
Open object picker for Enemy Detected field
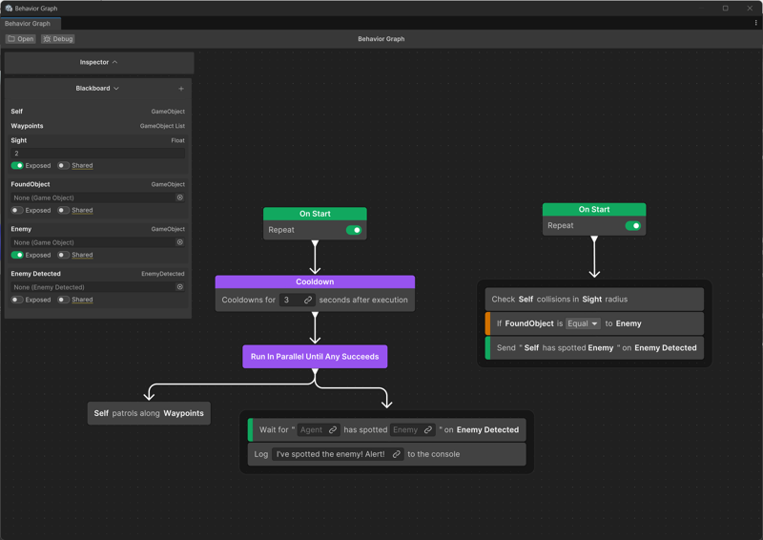coord(180,287)
